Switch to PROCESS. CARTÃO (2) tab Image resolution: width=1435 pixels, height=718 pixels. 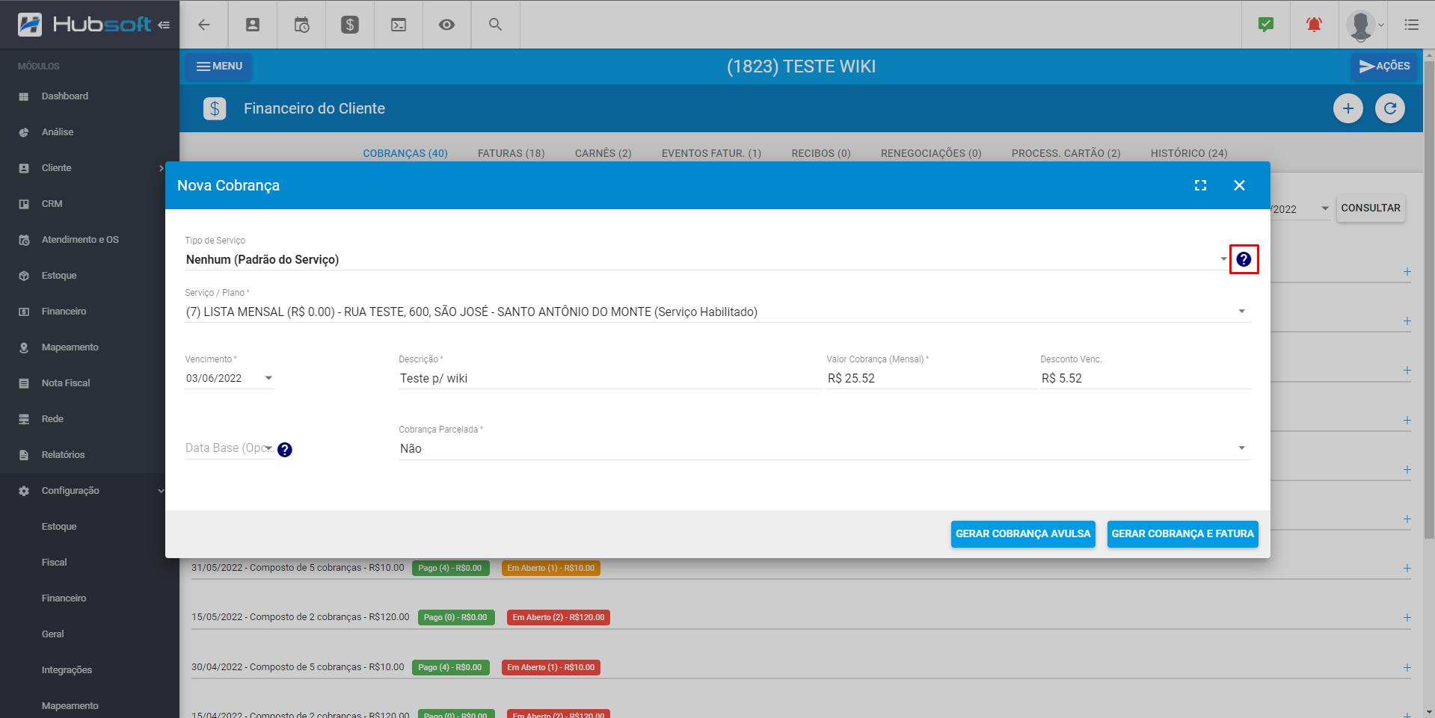pos(1066,153)
